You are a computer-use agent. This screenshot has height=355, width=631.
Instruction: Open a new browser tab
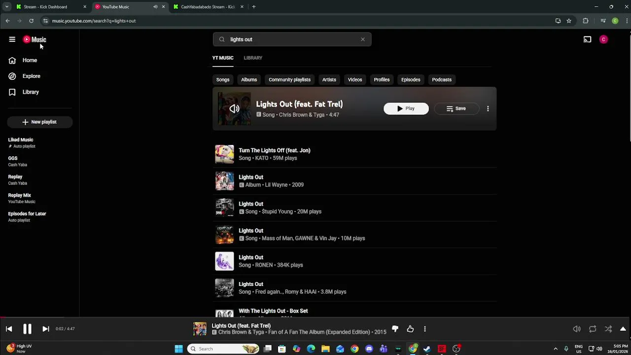coord(253,7)
